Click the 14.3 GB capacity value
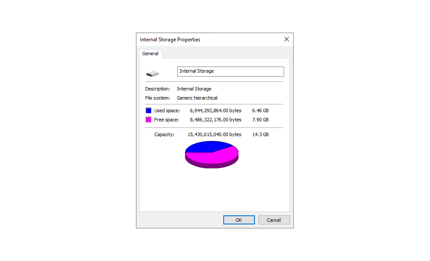The height and width of the screenshot is (261, 430). (x=261, y=134)
